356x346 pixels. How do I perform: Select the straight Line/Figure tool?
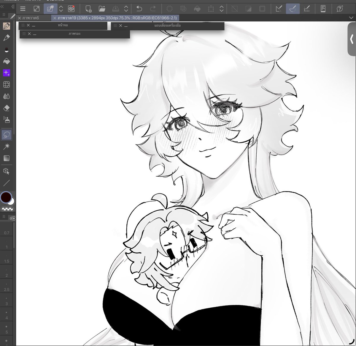click(x=7, y=183)
